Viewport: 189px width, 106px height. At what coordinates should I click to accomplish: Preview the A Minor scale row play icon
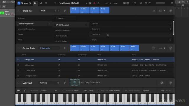coord(18,65)
